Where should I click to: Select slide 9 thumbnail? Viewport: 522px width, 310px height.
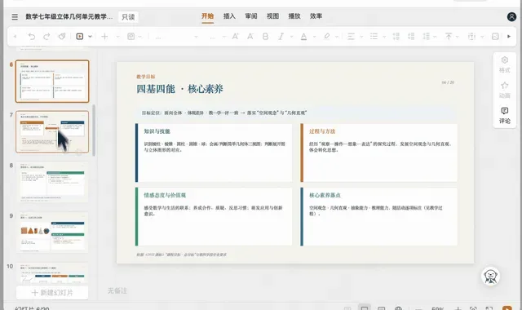[x=52, y=232]
